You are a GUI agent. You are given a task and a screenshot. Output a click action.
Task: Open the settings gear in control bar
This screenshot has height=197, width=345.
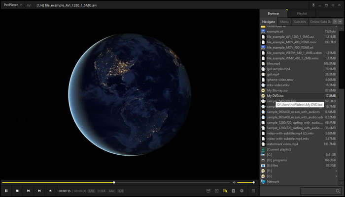241,191
